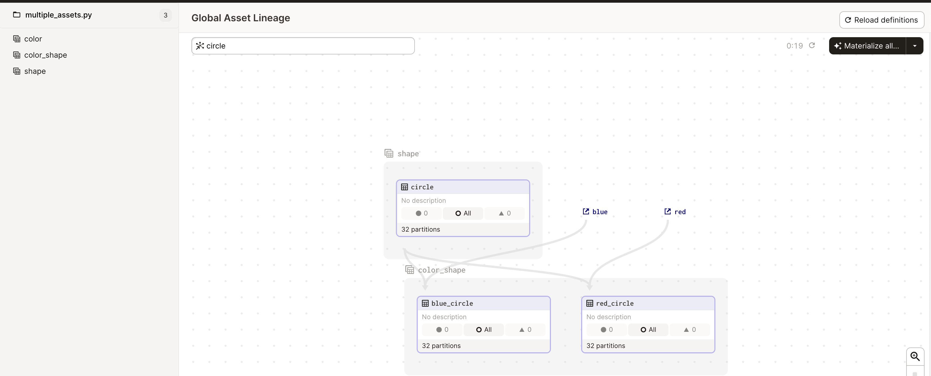Collapse the multiple_assets.py sidebar section
The height and width of the screenshot is (376, 931).
click(58, 15)
